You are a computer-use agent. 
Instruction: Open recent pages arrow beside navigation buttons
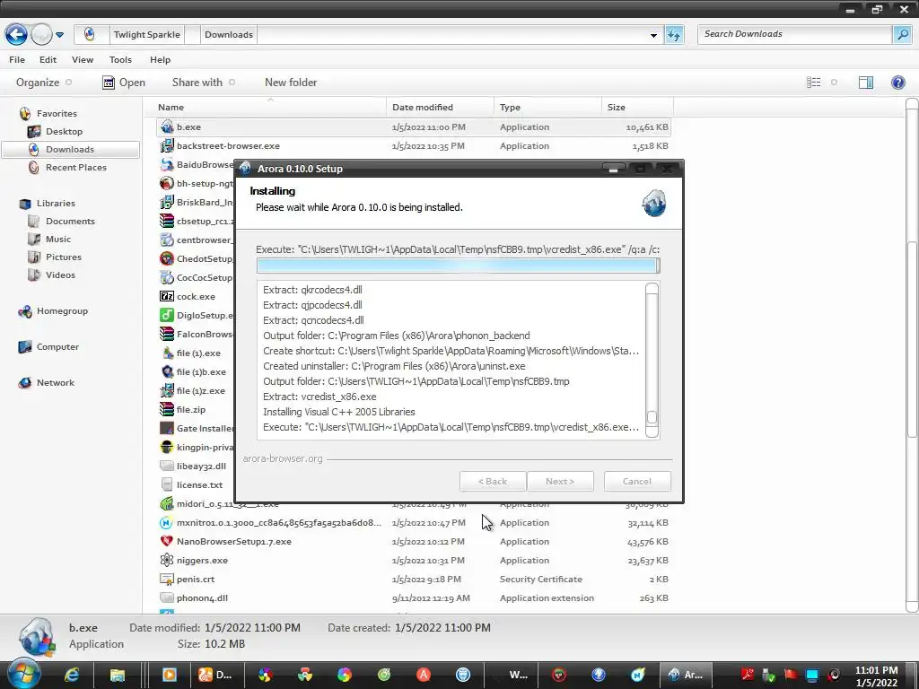pyautogui.click(x=59, y=35)
